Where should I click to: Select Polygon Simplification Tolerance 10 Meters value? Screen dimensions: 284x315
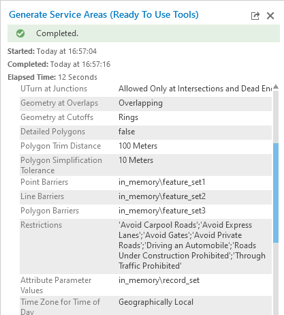pos(136,160)
